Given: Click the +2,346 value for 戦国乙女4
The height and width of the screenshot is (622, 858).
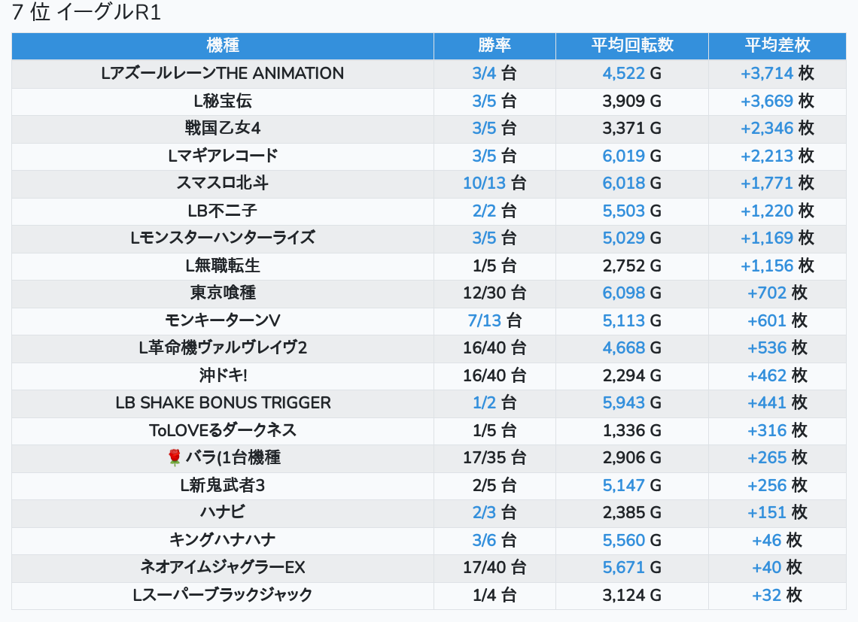Looking at the screenshot, I should [767, 129].
